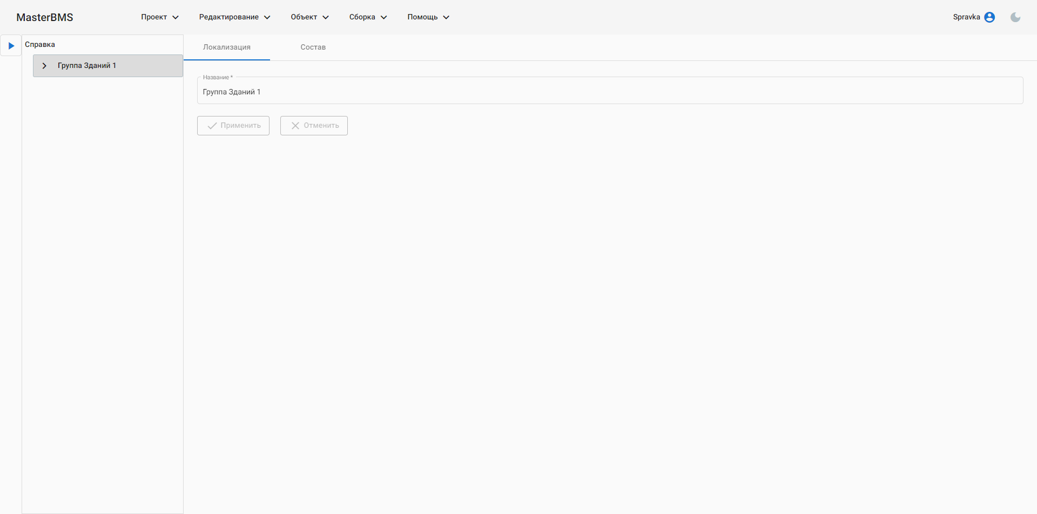
Task: Click the blue triangle sidebar panel icon
Action: tap(11, 46)
